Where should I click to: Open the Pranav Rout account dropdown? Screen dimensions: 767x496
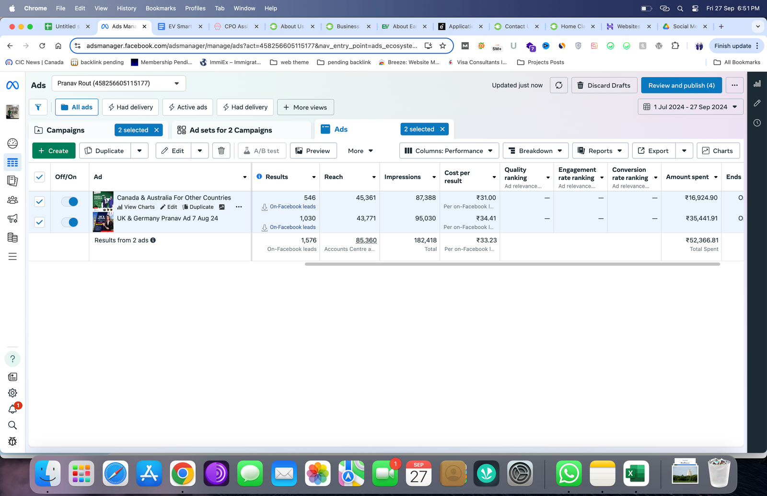coord(118,83)
